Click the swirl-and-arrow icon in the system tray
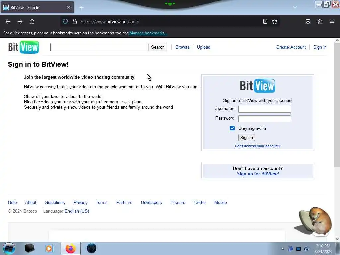The height and width of the screenshot is (255, 340). click(x=306, y=249)
